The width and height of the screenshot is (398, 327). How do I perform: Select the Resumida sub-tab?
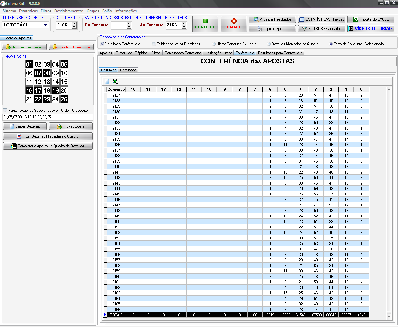[109, 70]
